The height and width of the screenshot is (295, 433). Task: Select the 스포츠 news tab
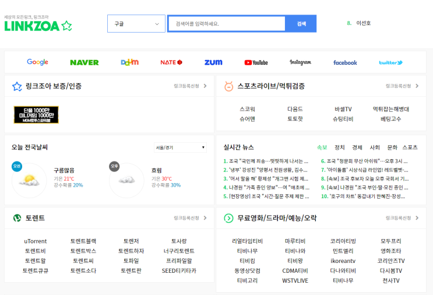pyautogui.click(x=410, y=147)
